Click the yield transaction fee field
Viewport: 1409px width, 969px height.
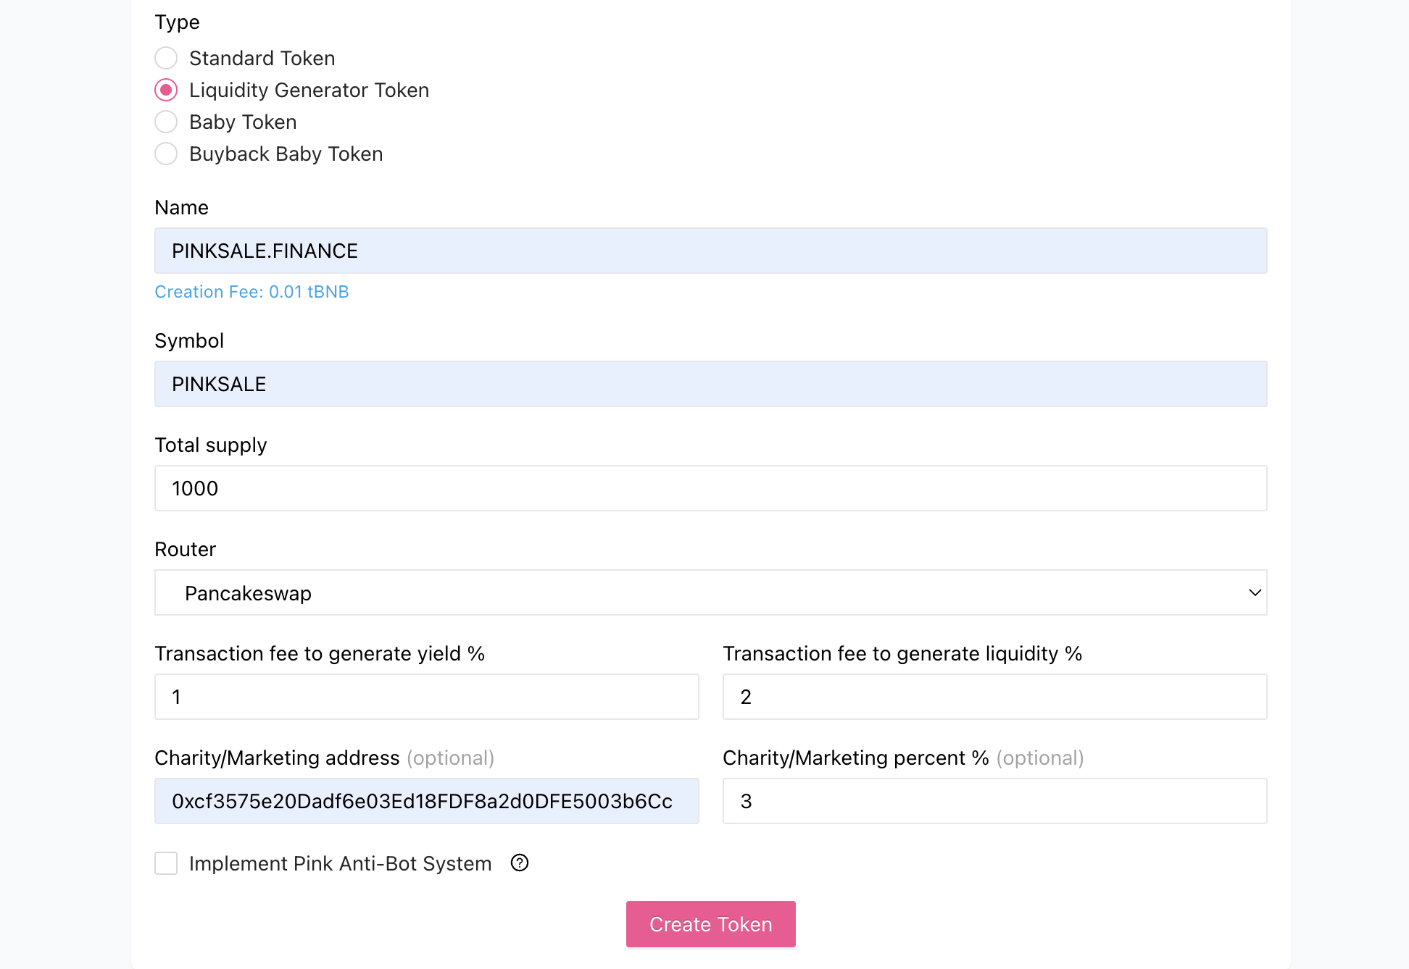point(426,697)
